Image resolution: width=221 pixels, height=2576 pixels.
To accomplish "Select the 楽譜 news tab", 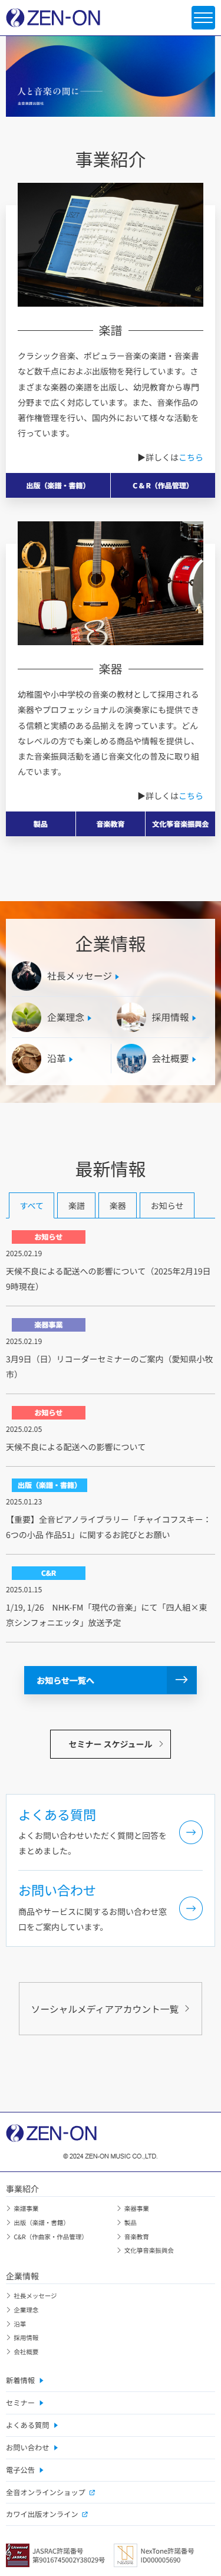I will tap(76, 1205).
